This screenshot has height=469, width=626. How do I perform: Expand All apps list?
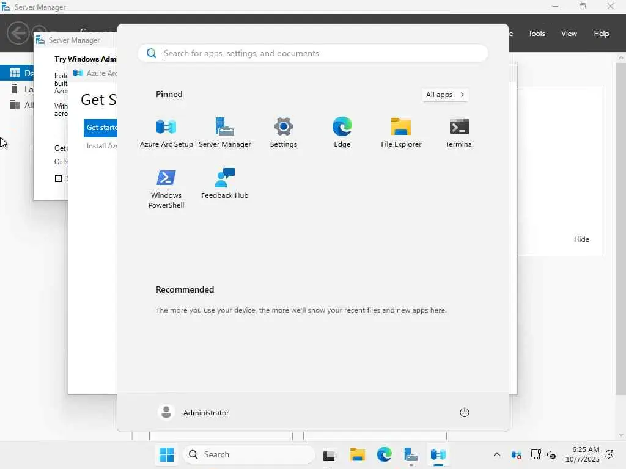pyautogui.click(x=445, y=95)
